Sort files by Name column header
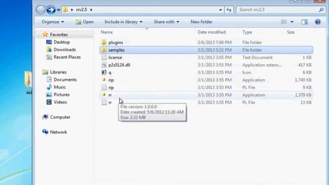 coord(106,32)
